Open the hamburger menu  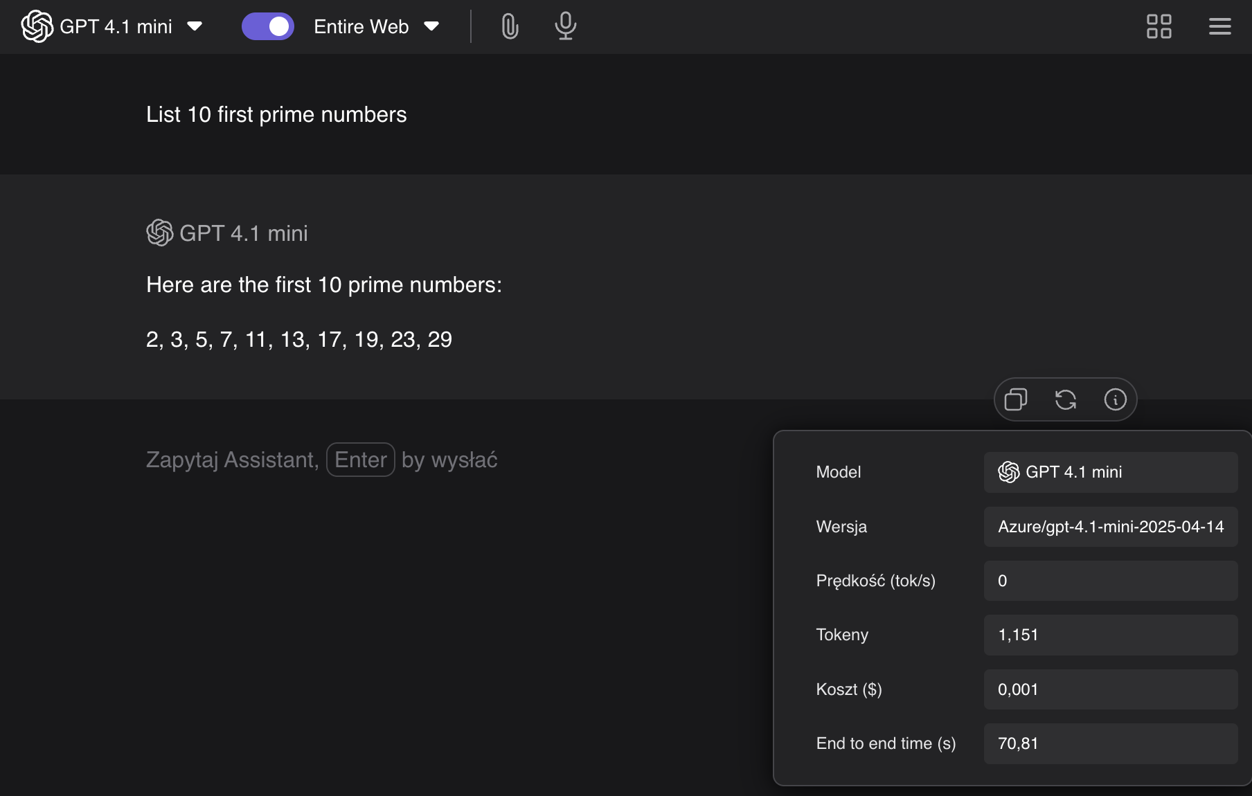coord(1219,27)
